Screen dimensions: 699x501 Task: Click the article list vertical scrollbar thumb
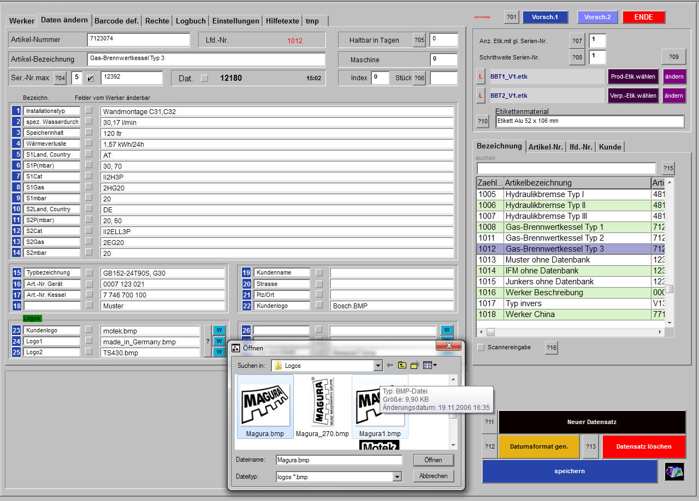[669, 289]
